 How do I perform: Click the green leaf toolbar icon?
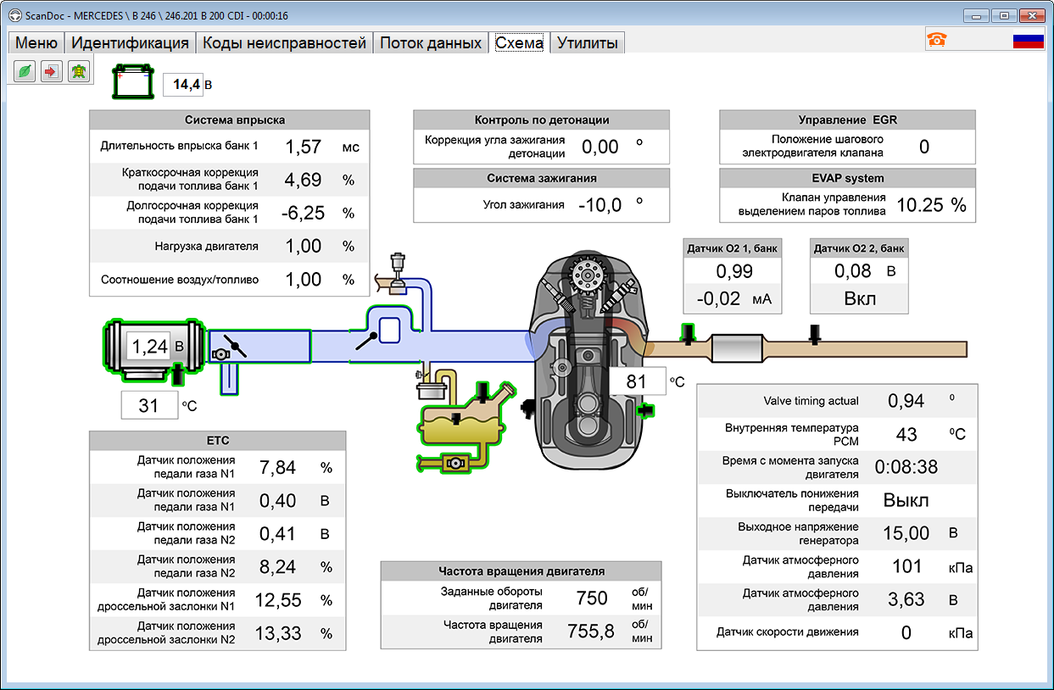tap(26, 72)
